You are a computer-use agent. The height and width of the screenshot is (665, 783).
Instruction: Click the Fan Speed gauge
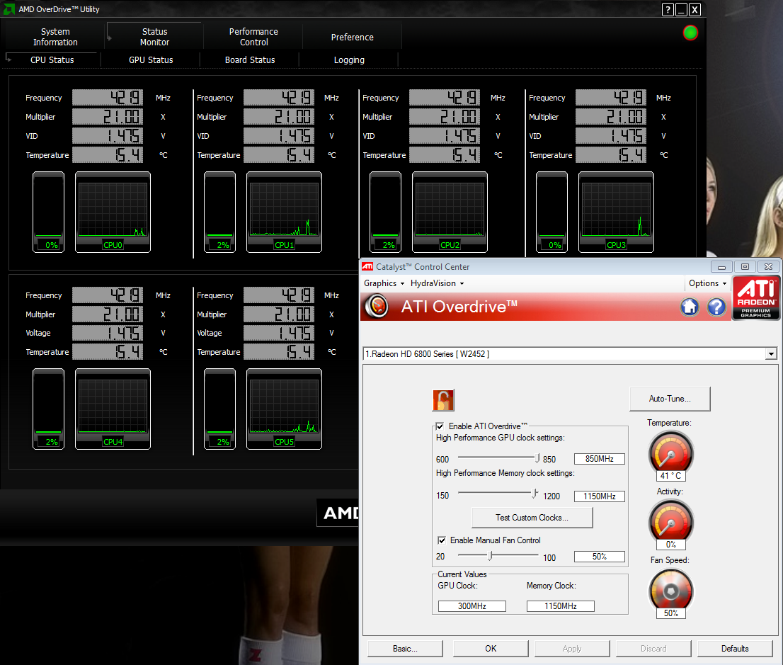(670, 591)
